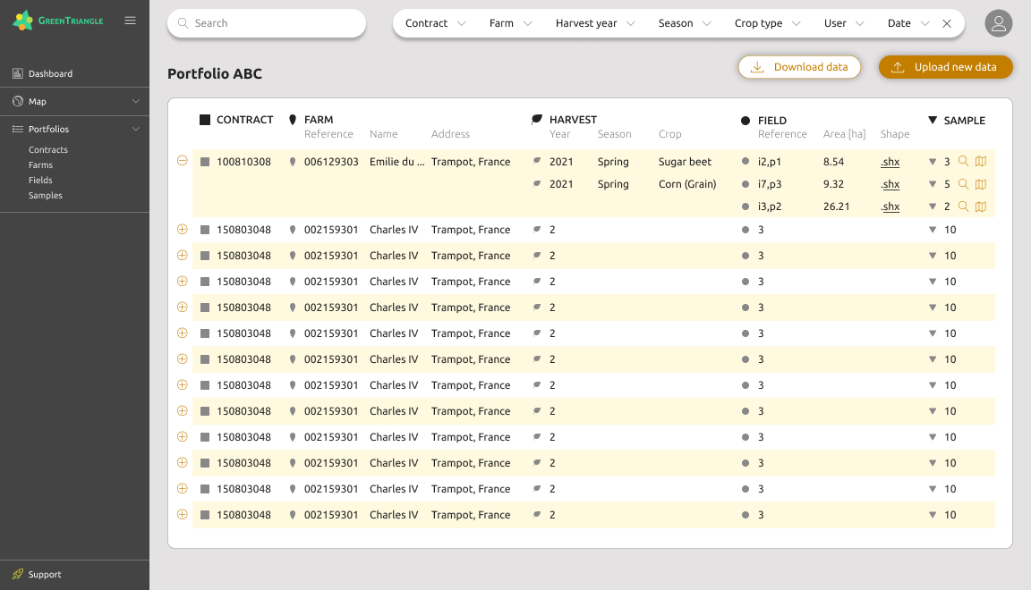Click magnifier icon for field i2,p1 sample
The height and width of the screenshot is (590, 1031).
point(963,162)
